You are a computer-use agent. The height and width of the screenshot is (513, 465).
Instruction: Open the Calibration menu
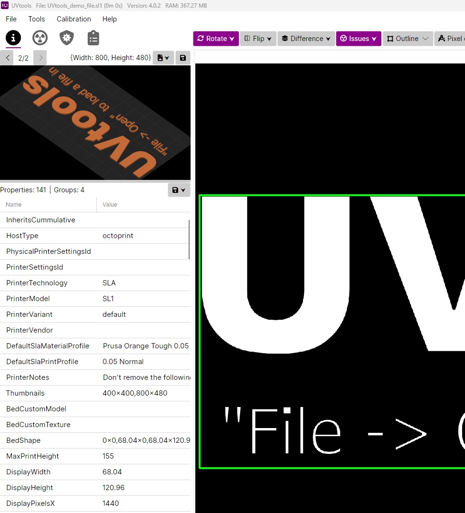[x=74, y=19]
